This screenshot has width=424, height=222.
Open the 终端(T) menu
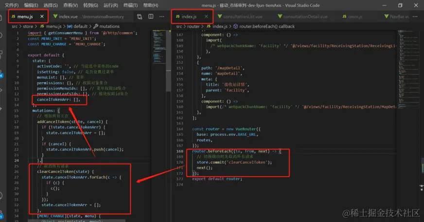point(131,5)
